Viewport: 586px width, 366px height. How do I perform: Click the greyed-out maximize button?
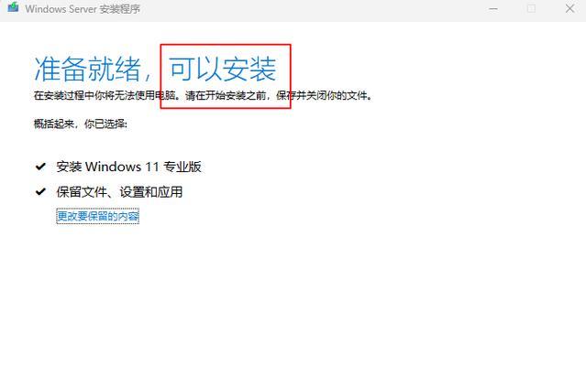531,8
